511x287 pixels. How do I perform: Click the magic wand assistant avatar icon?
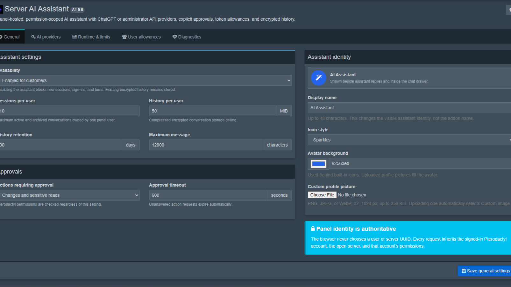click(319, 78)
